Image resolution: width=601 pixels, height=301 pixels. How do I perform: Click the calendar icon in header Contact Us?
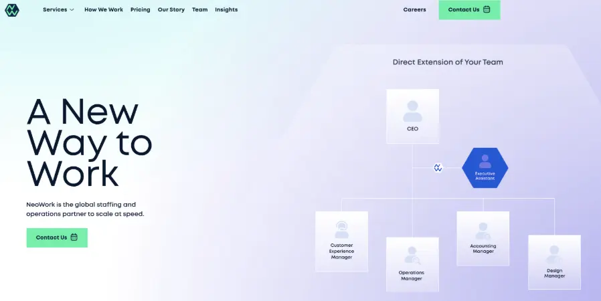(x=487, y=9)
